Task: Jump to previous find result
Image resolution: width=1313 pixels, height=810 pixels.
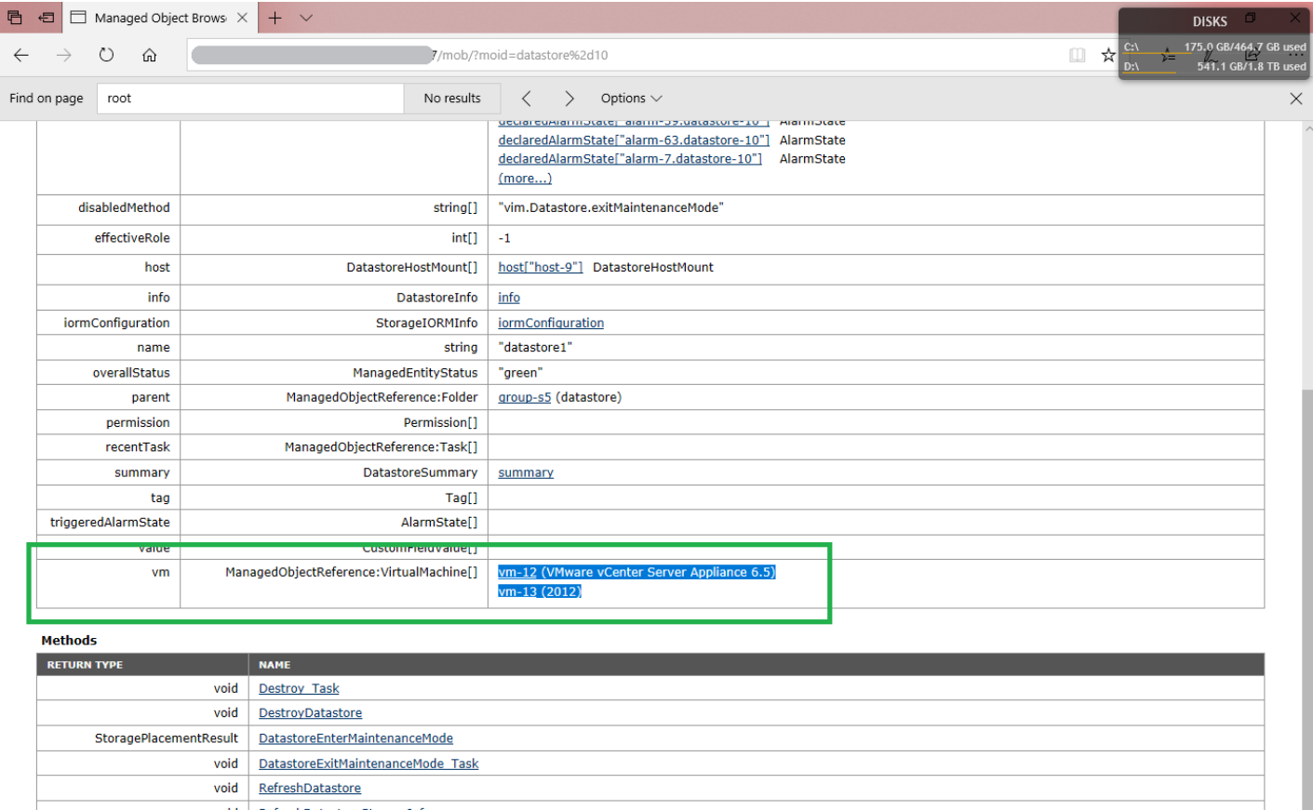Action: point(527,99)
